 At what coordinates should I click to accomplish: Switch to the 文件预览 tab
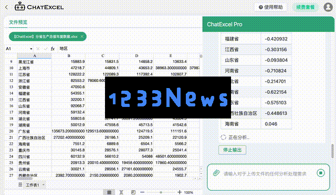pos(18,22)
